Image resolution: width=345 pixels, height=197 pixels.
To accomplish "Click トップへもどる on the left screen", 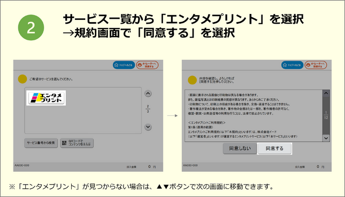I will coord(124,65).
